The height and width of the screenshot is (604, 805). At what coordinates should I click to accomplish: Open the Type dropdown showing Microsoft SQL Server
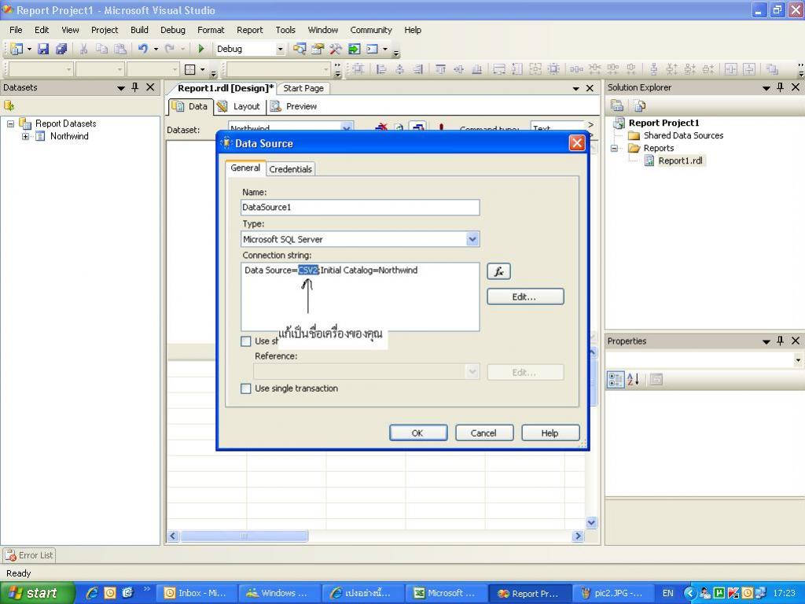472,239
